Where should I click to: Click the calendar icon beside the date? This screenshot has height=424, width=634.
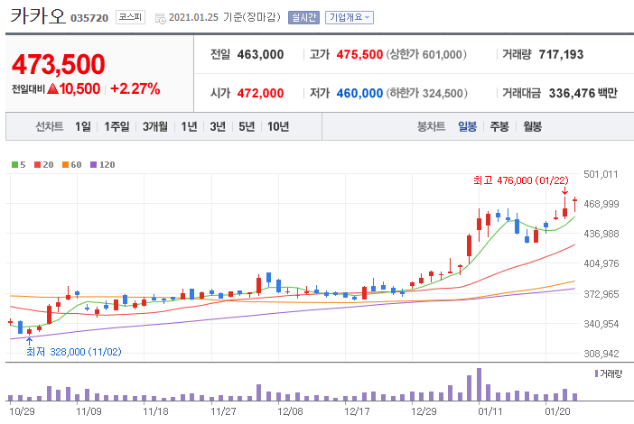tap(161, 18)
